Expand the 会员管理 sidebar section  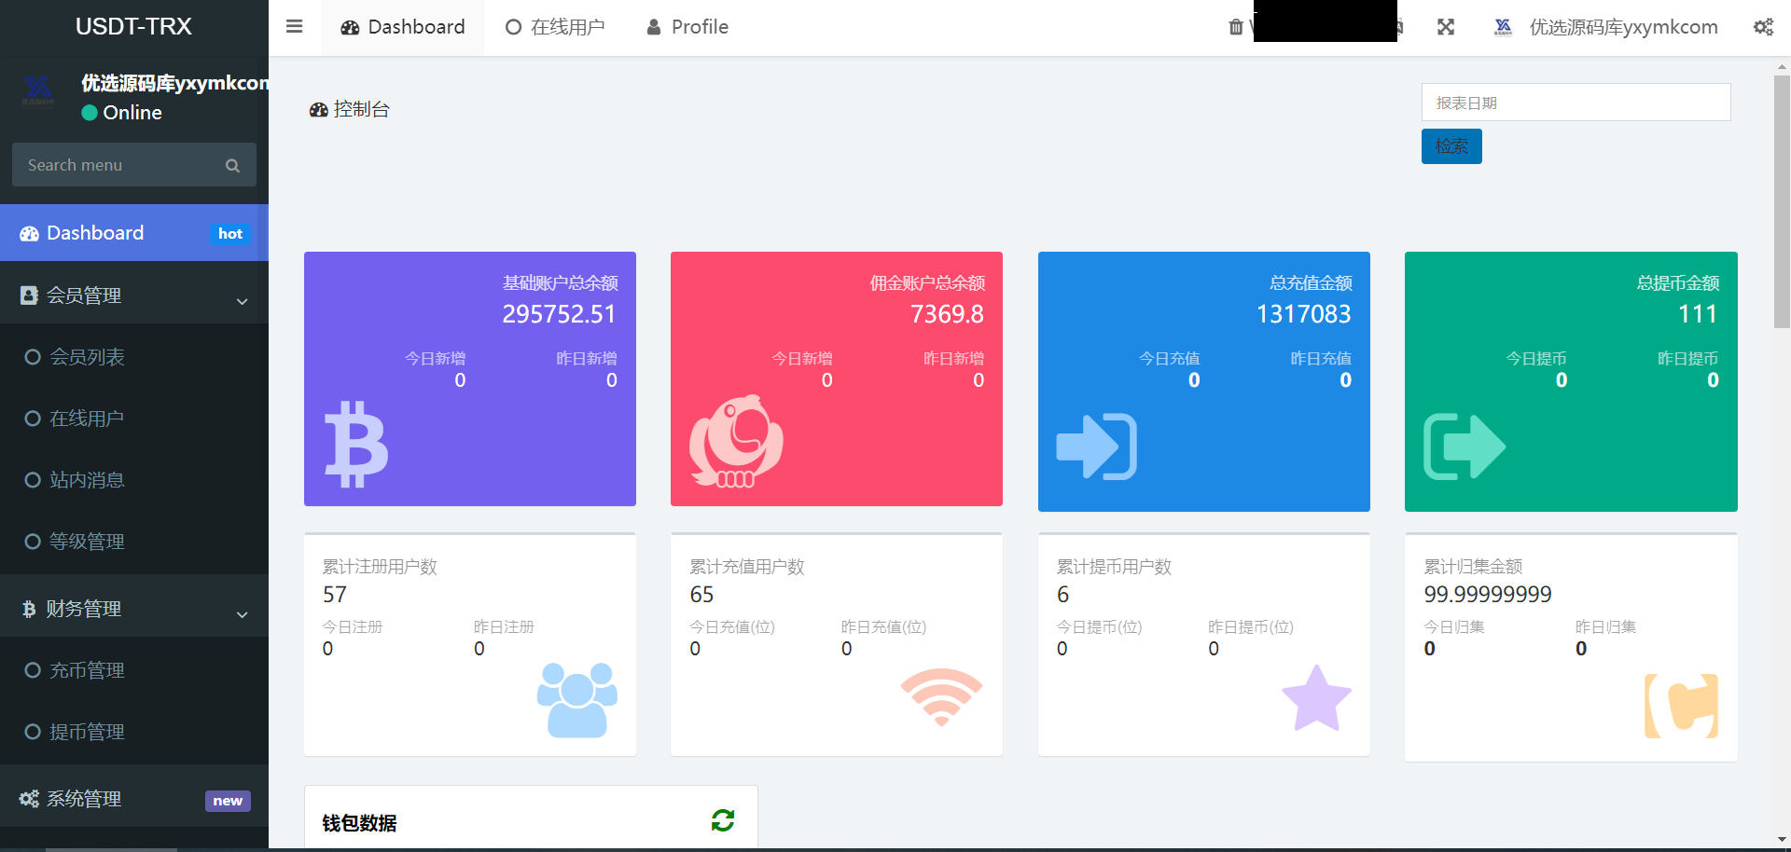[133, 295]
